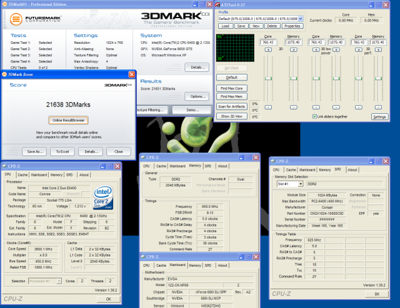Image resolution: width=400 pixels, height=308 pixels.
Task: Click Bus Speed 450.0 MHz value
Action: pyautogui.click(x=43, y=262)
